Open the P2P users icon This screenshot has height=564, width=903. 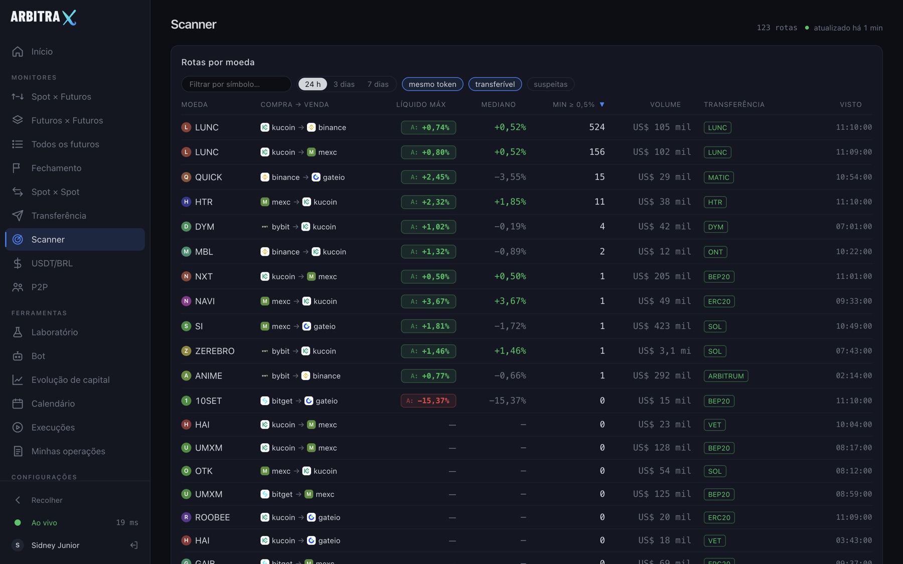(x=18, y=287)
